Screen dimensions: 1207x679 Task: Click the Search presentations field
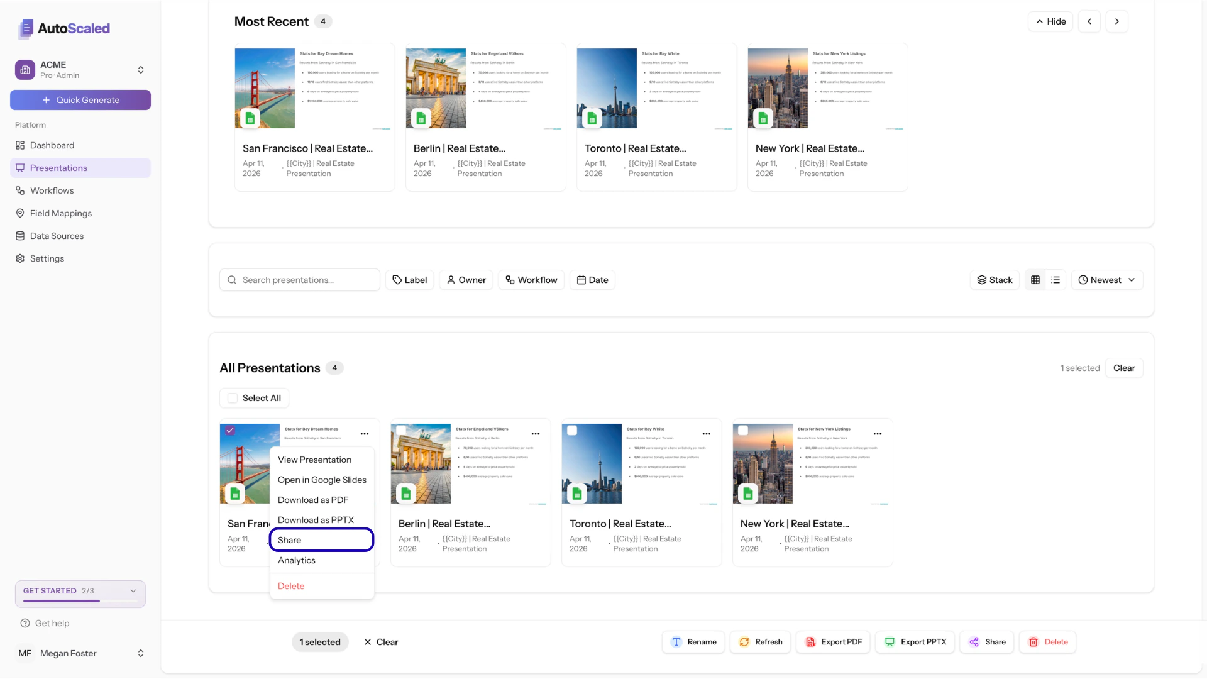(x=299, y=280)
